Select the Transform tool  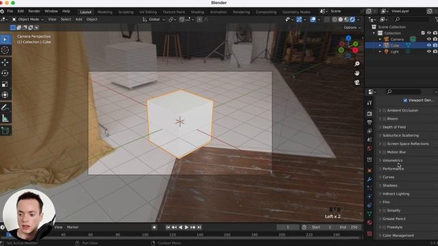pyautogui.click(x=5, y=95)
